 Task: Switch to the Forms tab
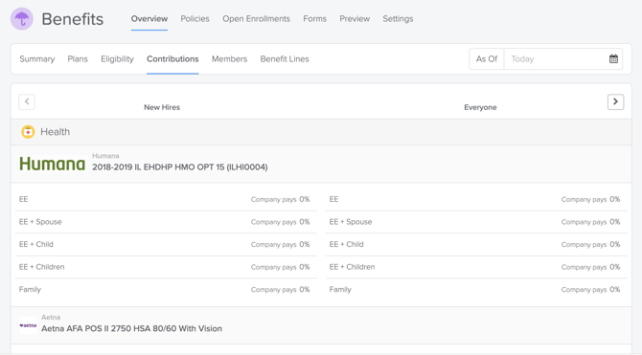point(315,19)
